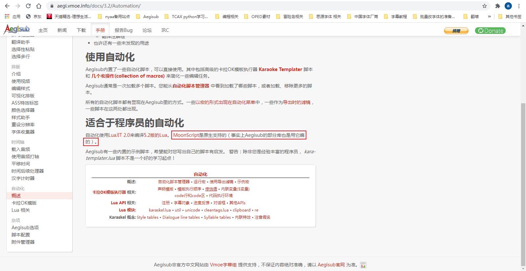Open 汉字计时器 in sidebar

point(23,178)
